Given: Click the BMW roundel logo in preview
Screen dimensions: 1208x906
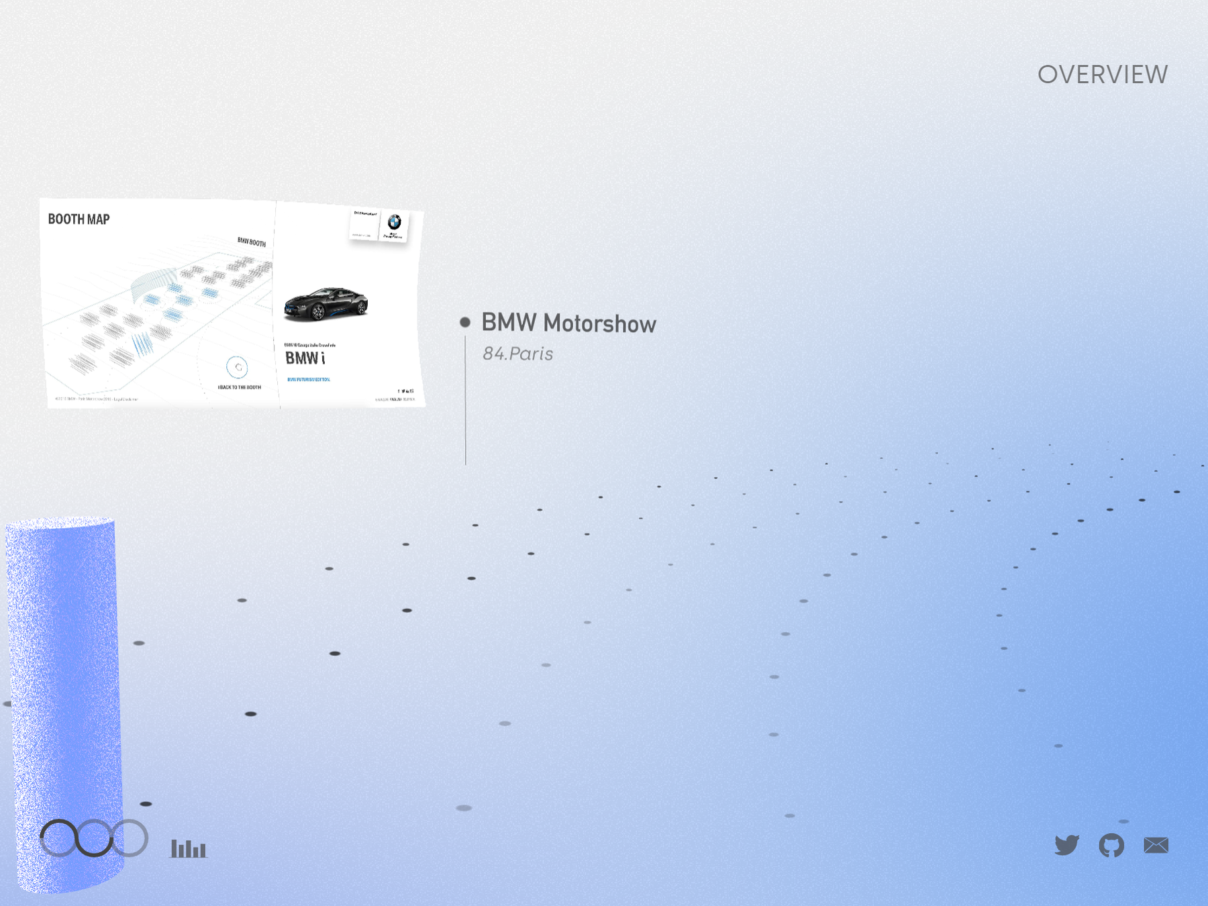Looking at the screenshot, I should click(394, 222).
